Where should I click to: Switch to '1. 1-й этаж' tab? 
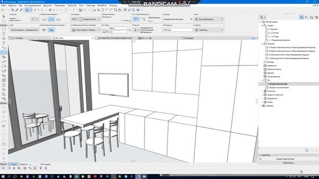(29, 38)
